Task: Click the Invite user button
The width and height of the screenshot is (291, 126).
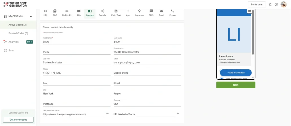Action: coord(257,5)
